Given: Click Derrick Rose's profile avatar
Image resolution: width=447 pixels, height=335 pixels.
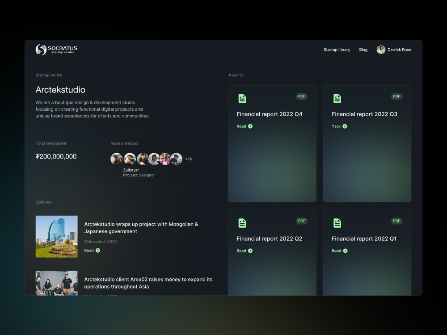Looking at the screenshot, I should (381, 50).
